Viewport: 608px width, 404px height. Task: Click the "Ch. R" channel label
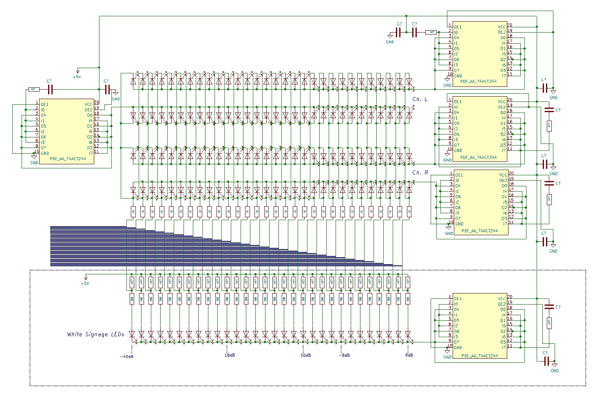(x=420, y=172)
